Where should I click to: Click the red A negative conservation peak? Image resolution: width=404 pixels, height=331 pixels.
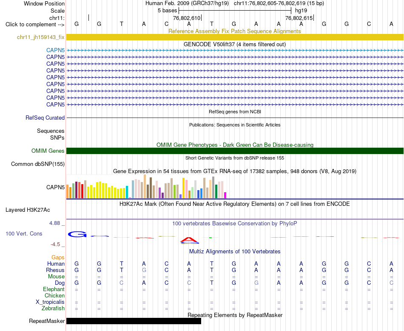[189, 240]
